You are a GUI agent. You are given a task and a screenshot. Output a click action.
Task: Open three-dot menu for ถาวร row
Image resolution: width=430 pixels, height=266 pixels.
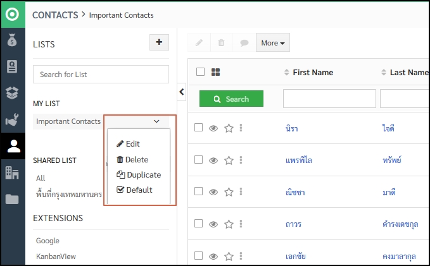pos(241,224)
